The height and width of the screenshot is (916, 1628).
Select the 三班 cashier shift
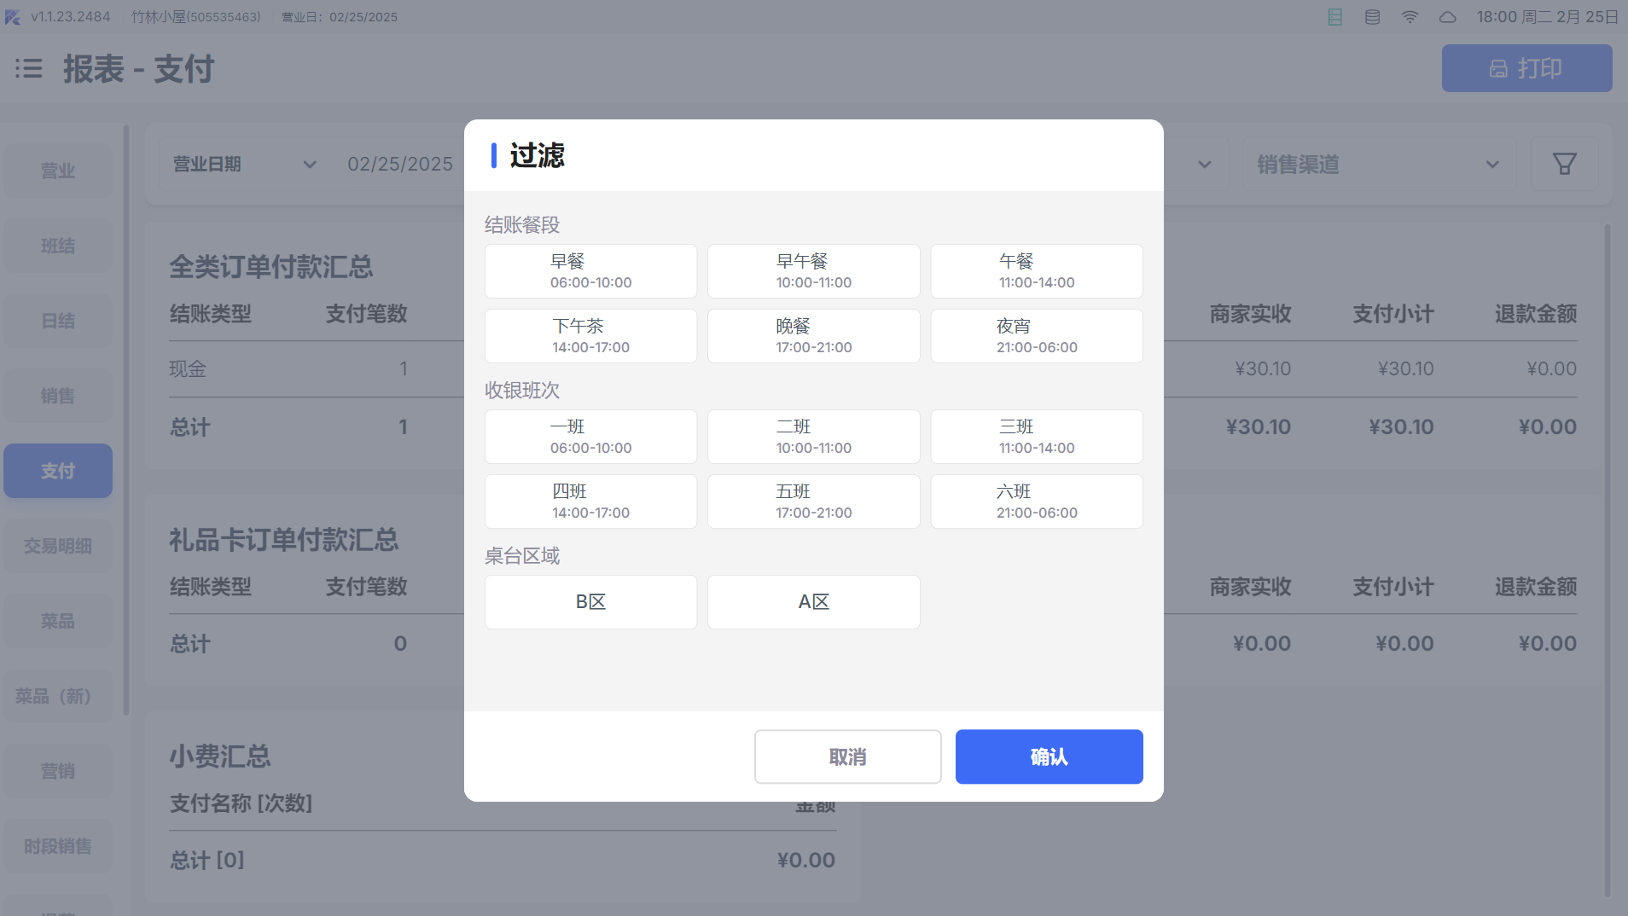coord(1037,437)
